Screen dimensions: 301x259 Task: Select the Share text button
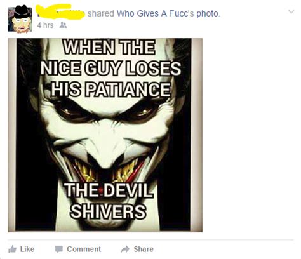point(144,249)
